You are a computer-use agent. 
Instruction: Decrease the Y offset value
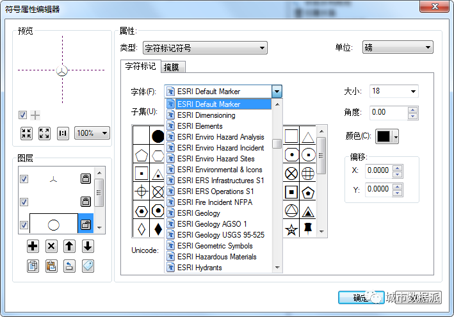tap(398, 193)
